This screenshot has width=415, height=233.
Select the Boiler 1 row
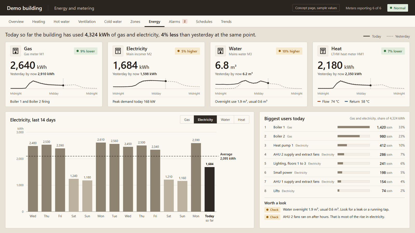point(335,127)
